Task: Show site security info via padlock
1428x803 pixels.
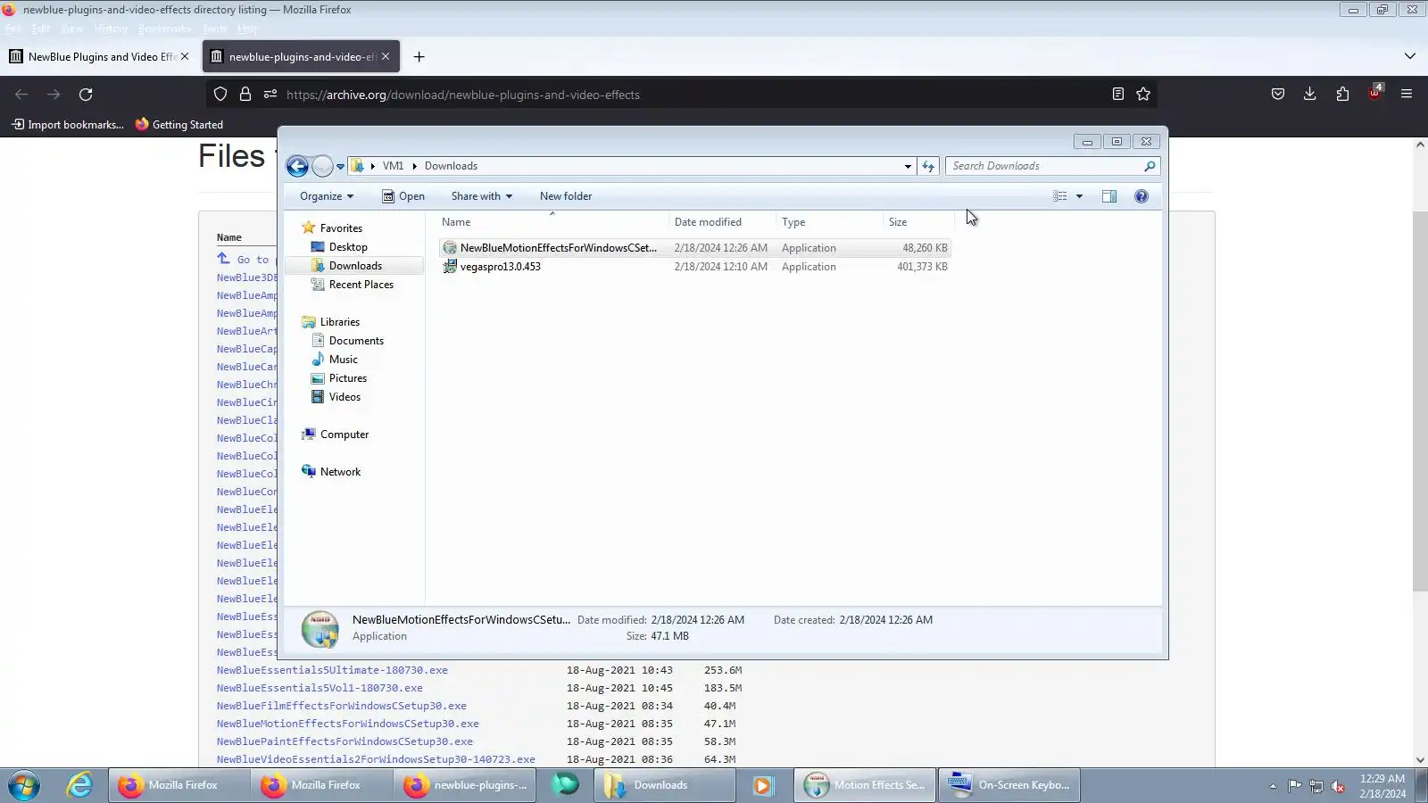Action: click(245, 95)
